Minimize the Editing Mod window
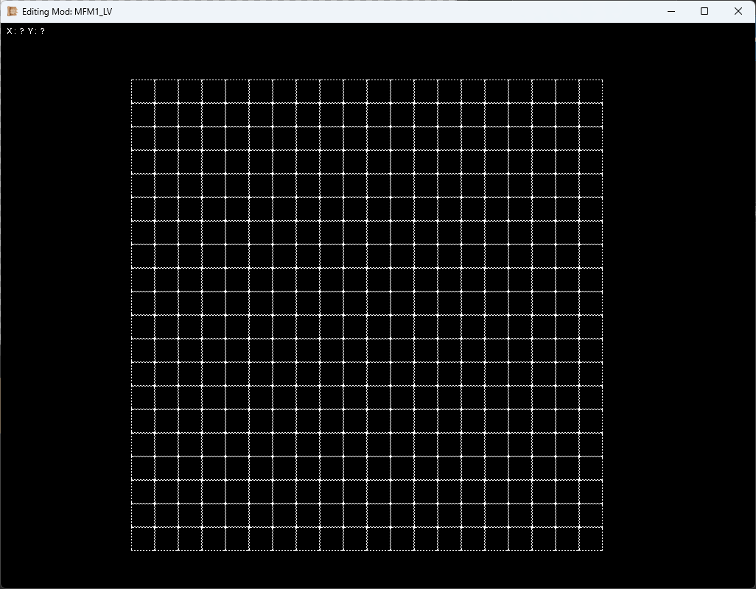The height and width of the screenshot is (589, 756). click(x=671, y=11)
